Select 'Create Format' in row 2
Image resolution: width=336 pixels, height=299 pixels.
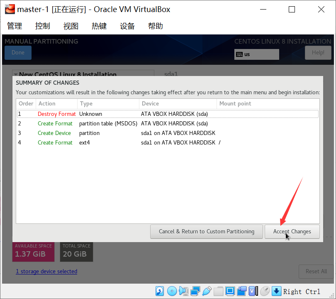coord(55,124)
